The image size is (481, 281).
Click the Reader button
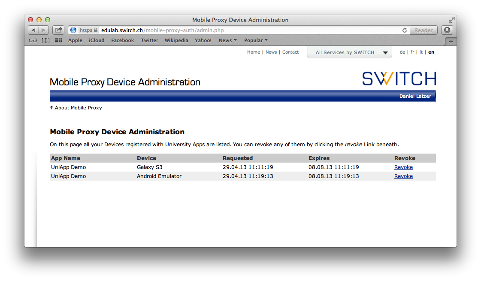click(x=424, y=30)
